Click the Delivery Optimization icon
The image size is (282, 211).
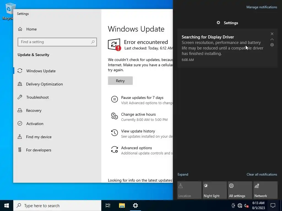coord(20,84)
